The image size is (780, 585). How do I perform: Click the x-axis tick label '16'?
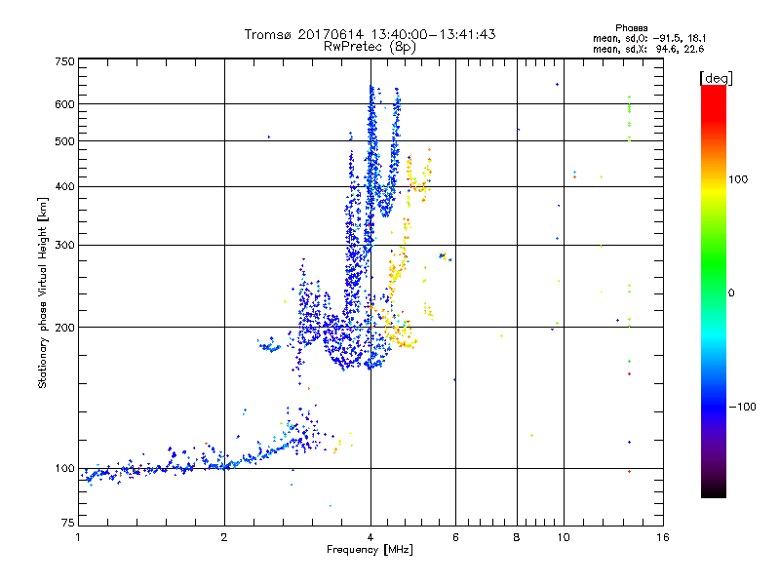pos(663,537)
